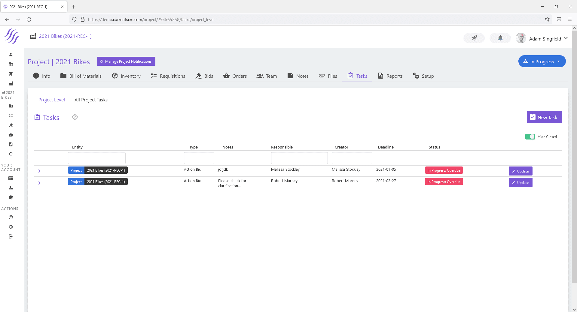Switch to All Project Tasks tab
Screen dimensions: 577x312
[x=91, y=100]
